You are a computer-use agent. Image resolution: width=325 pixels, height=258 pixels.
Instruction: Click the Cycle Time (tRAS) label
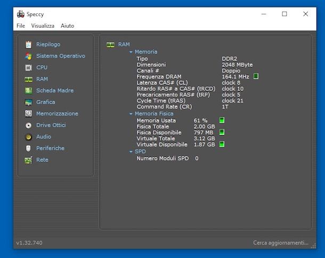(x=161, y=101)
